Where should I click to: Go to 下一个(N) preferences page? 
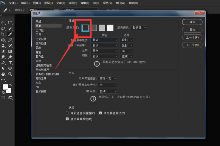192,45
